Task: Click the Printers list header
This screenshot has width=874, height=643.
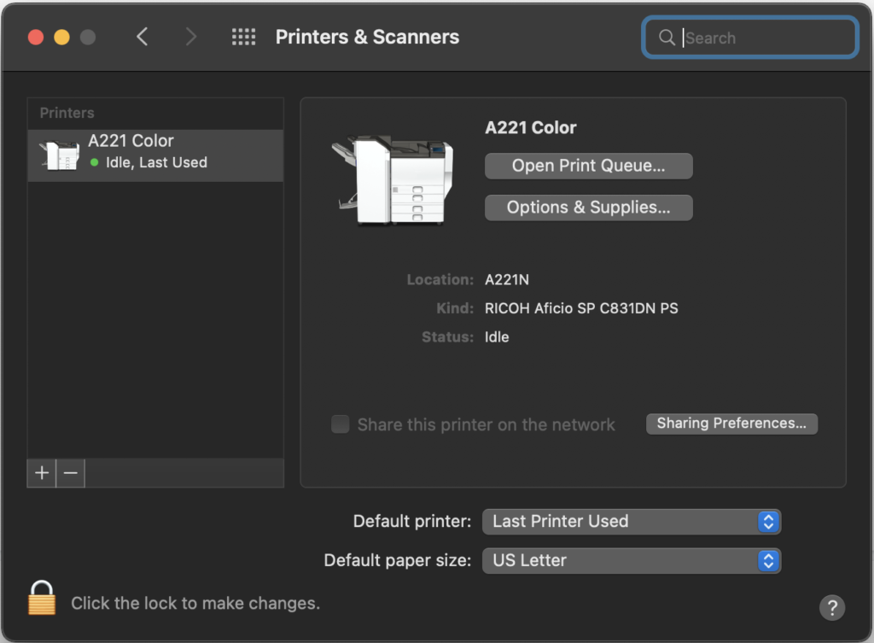Action: [x=67, y=114]
